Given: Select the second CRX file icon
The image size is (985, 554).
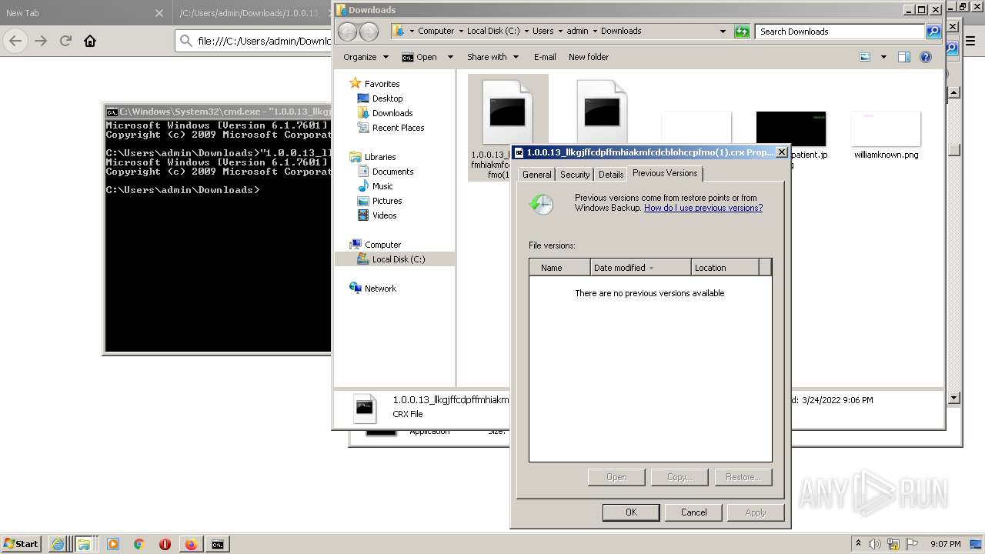Looking at the screenshot, I should [x=602, y=112].
